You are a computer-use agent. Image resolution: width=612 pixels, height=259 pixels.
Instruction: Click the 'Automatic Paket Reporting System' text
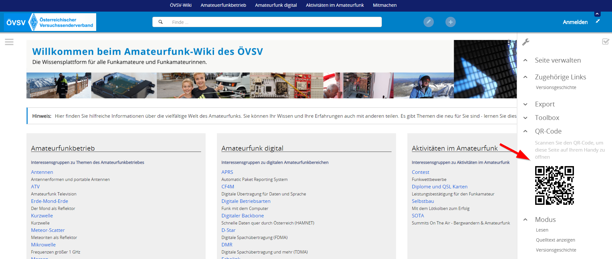tap(254, 180)
